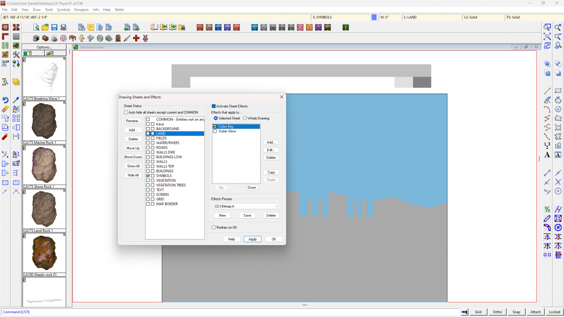This screenshot has width=564, height=317.
Task: Open the treasure chest symbol catalog
Action: (45, 38)
